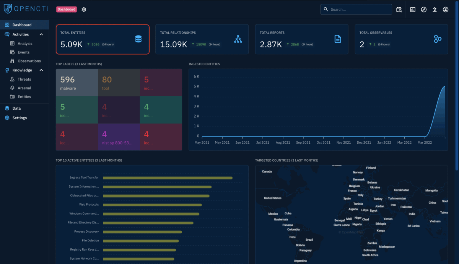Open your profile with the account icon
This screenshot has width=459, height=264.
pos(445,9)
